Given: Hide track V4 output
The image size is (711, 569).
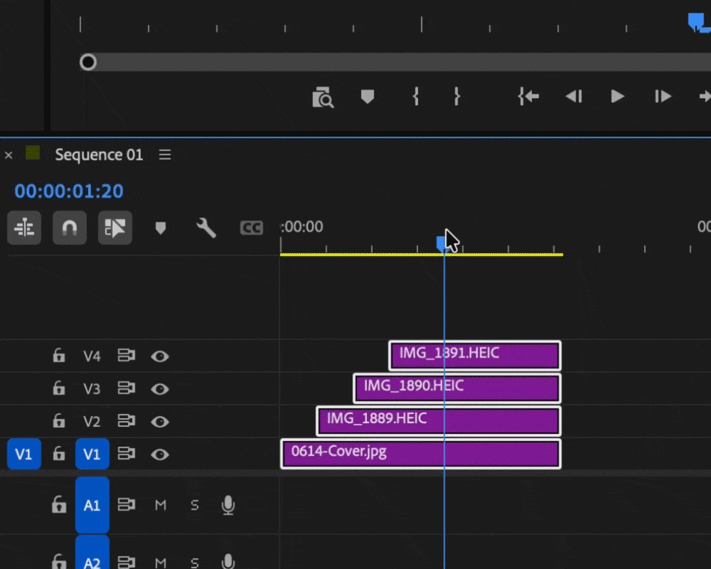Looking at the screenshot, I should (x=159, y=356).
